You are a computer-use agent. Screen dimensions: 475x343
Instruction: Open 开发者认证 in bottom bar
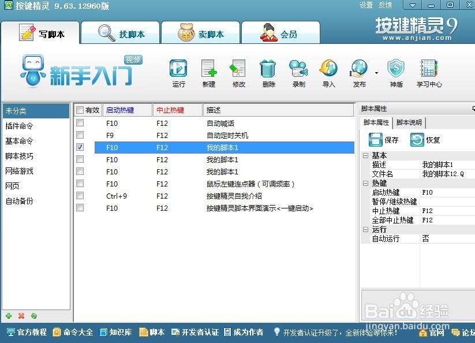195,333
